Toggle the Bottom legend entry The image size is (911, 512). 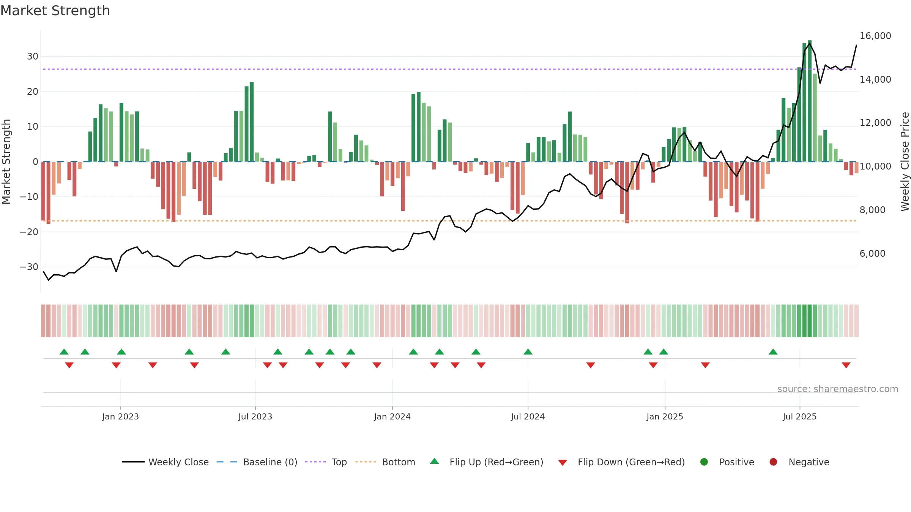coord(385,462)
